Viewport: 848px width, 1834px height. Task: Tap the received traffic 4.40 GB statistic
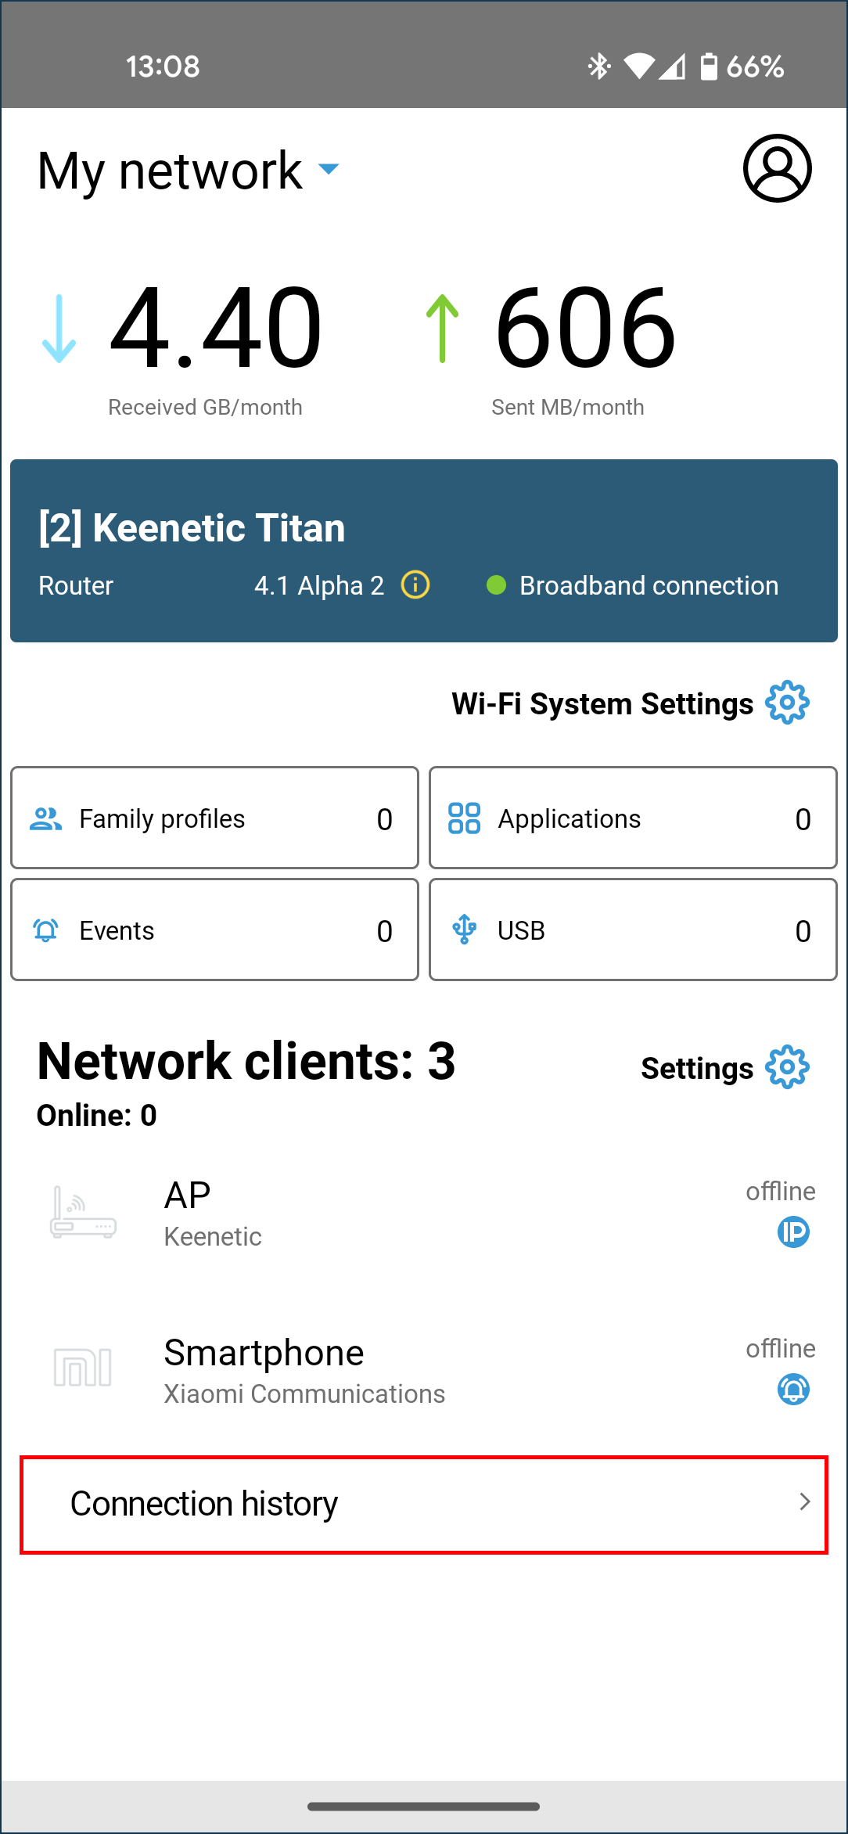click(x=214, y=327)
